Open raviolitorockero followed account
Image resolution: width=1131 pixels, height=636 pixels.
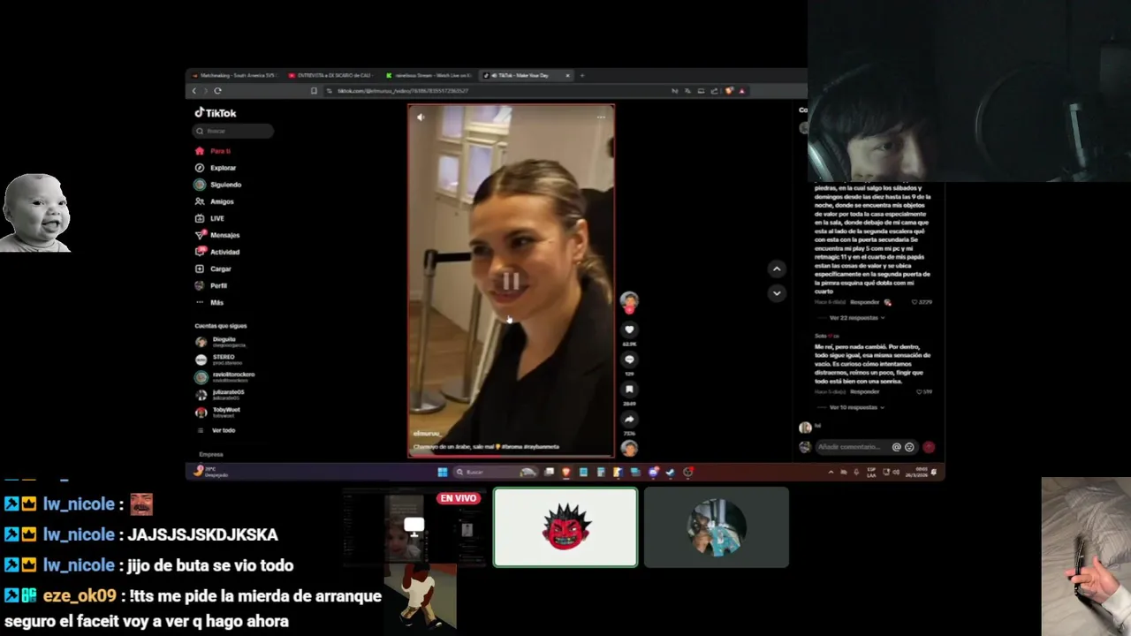coord(225,377)
